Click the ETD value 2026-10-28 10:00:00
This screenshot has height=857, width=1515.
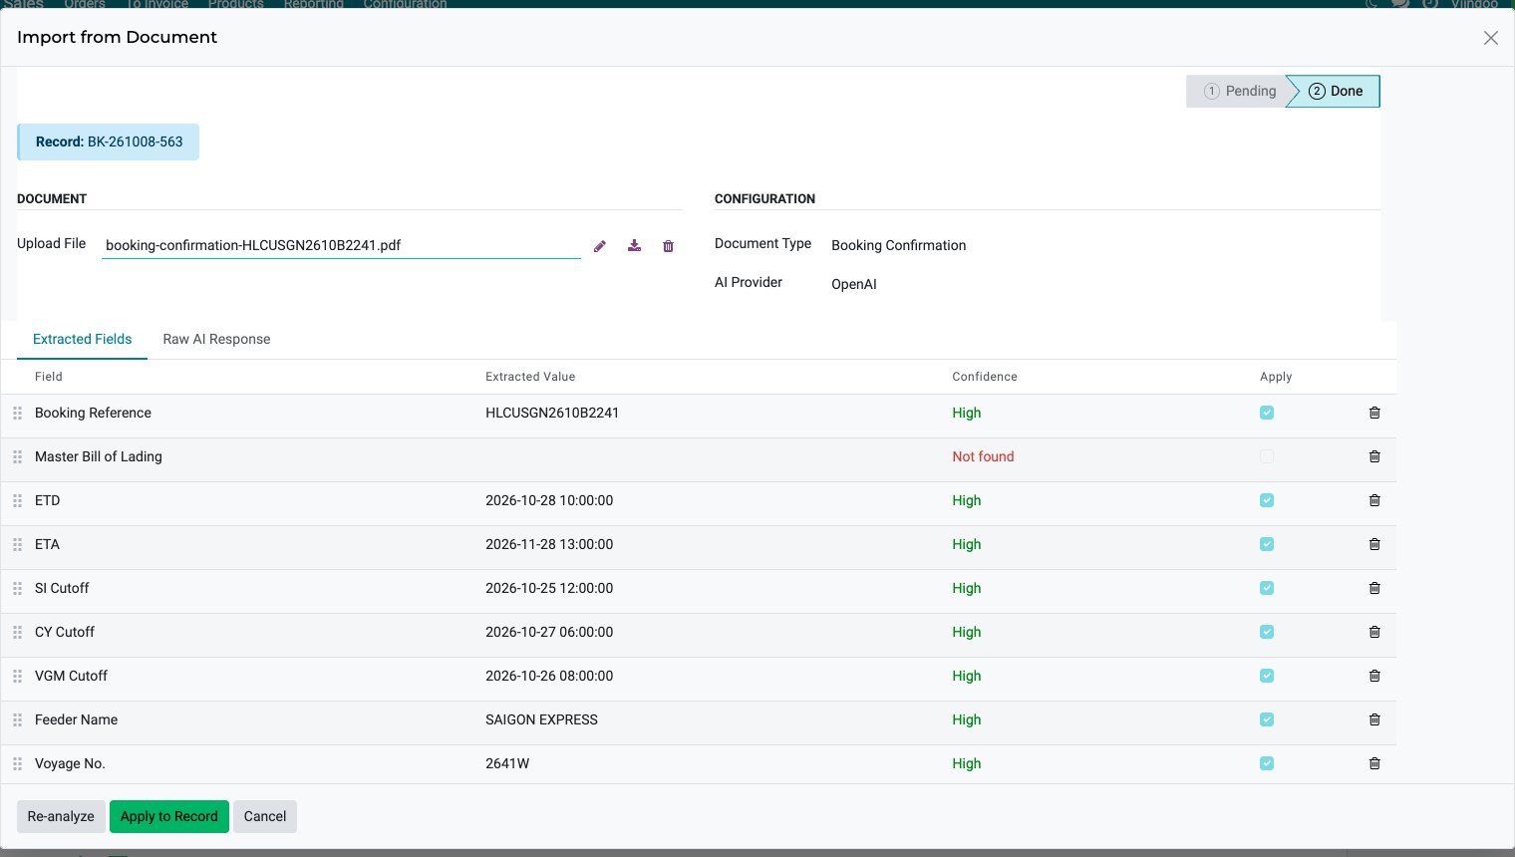[x=549, y=500]
